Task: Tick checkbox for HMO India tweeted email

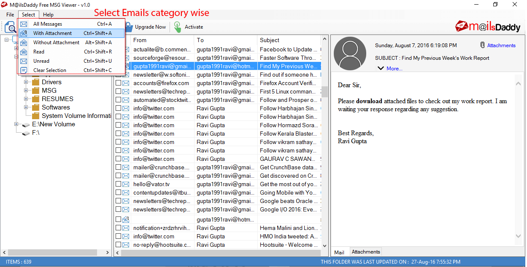Action: coord(119,236)
